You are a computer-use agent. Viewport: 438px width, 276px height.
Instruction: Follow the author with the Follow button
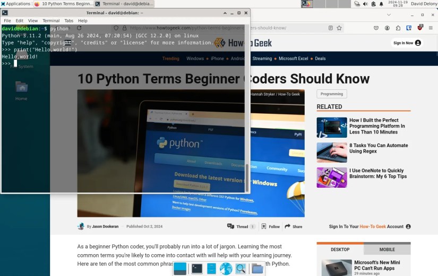pos(270,227)
